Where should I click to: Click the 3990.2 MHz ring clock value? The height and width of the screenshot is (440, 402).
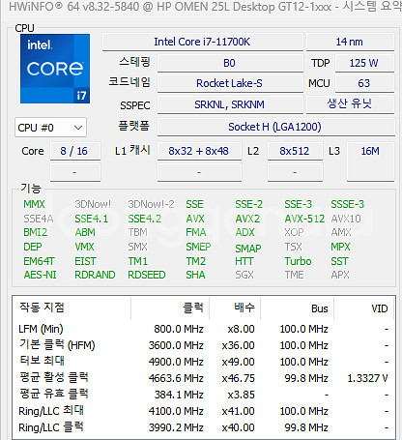click(x=176, y=427)
